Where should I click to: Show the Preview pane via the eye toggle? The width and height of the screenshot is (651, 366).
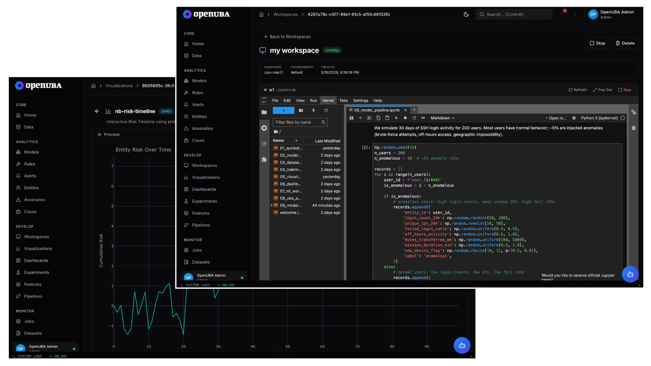pyautogui.click(x=99, y=135)
